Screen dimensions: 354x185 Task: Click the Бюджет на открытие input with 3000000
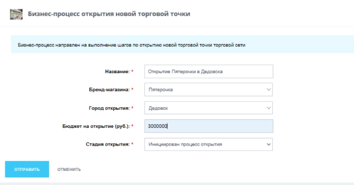click(208, 126)
